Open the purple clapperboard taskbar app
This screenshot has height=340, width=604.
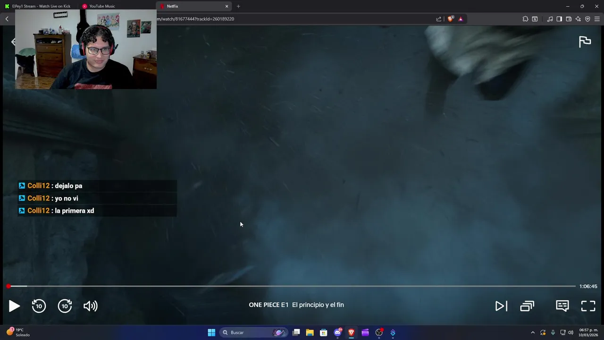point(365,332)
